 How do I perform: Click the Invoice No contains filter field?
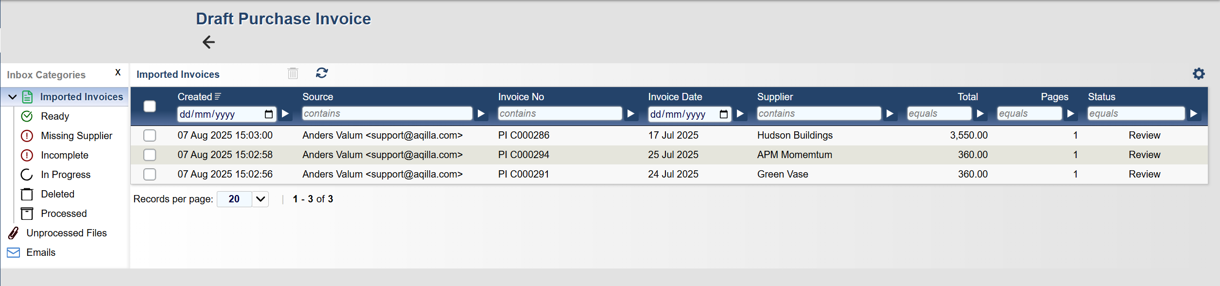(559, 114)
